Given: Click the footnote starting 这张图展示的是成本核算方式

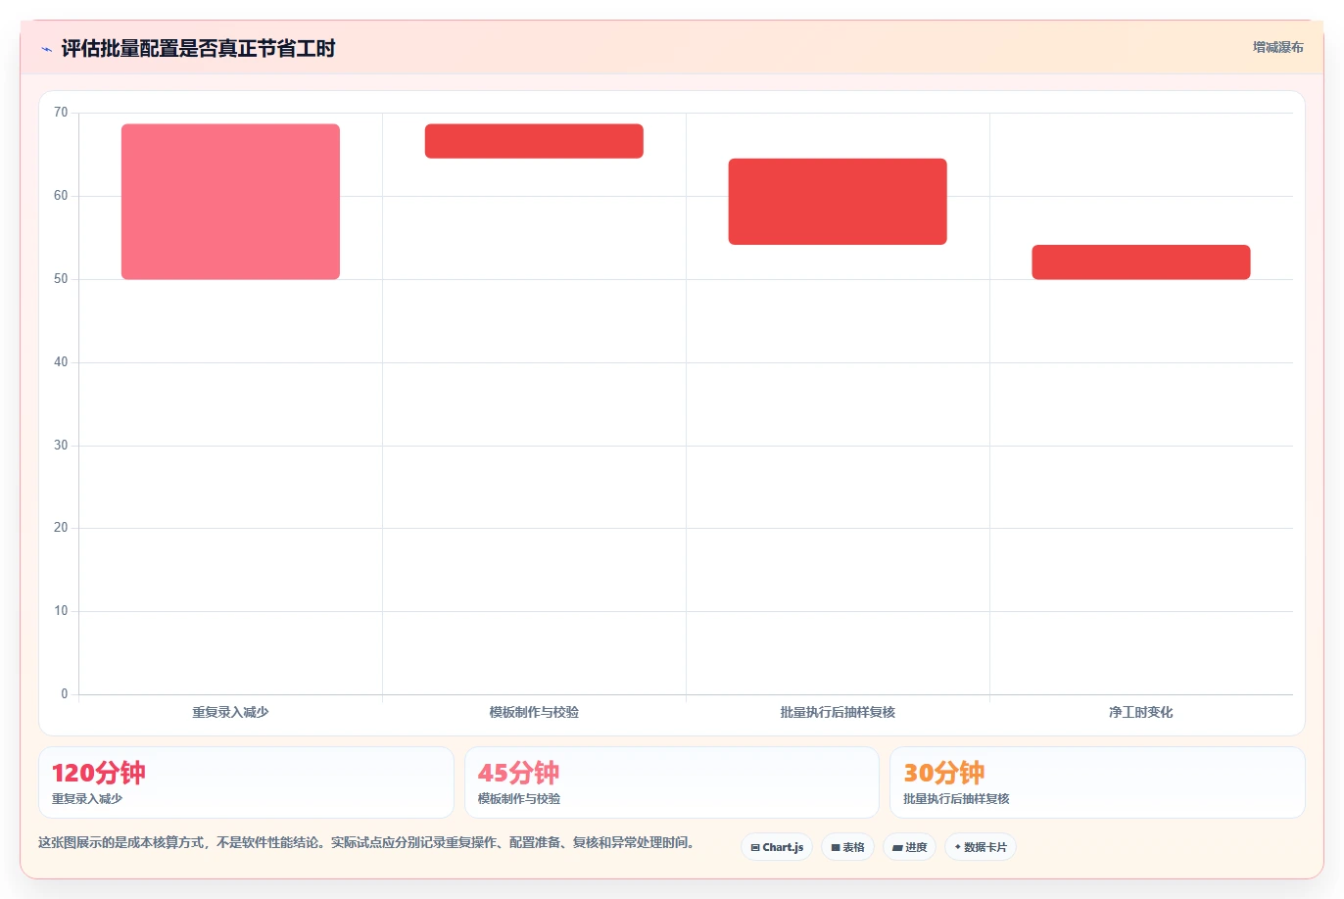Looking at the screenshot, I should (x=367, y=842).
